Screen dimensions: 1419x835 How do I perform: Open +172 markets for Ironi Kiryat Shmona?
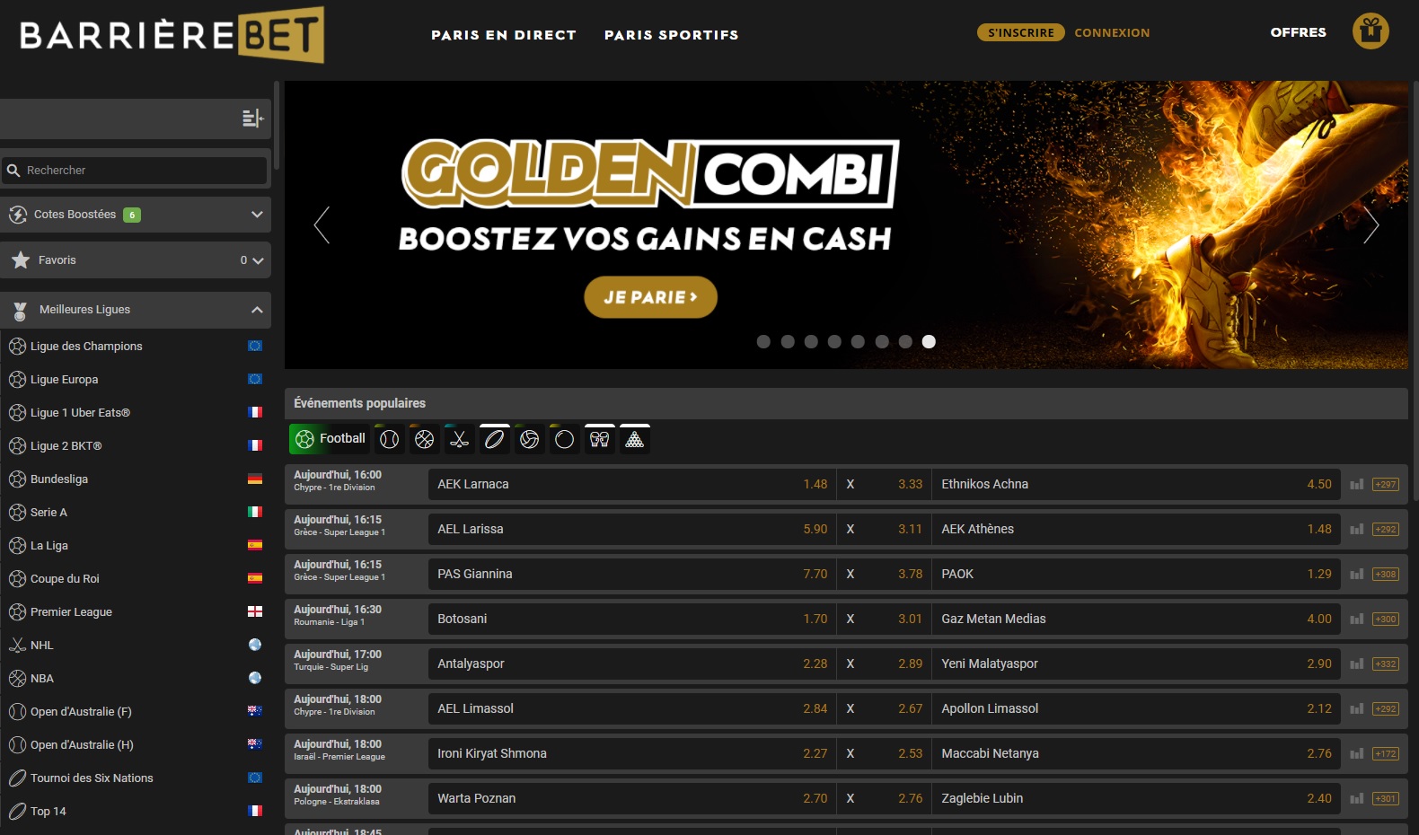pyautogui.click(x=1386, y=753)
